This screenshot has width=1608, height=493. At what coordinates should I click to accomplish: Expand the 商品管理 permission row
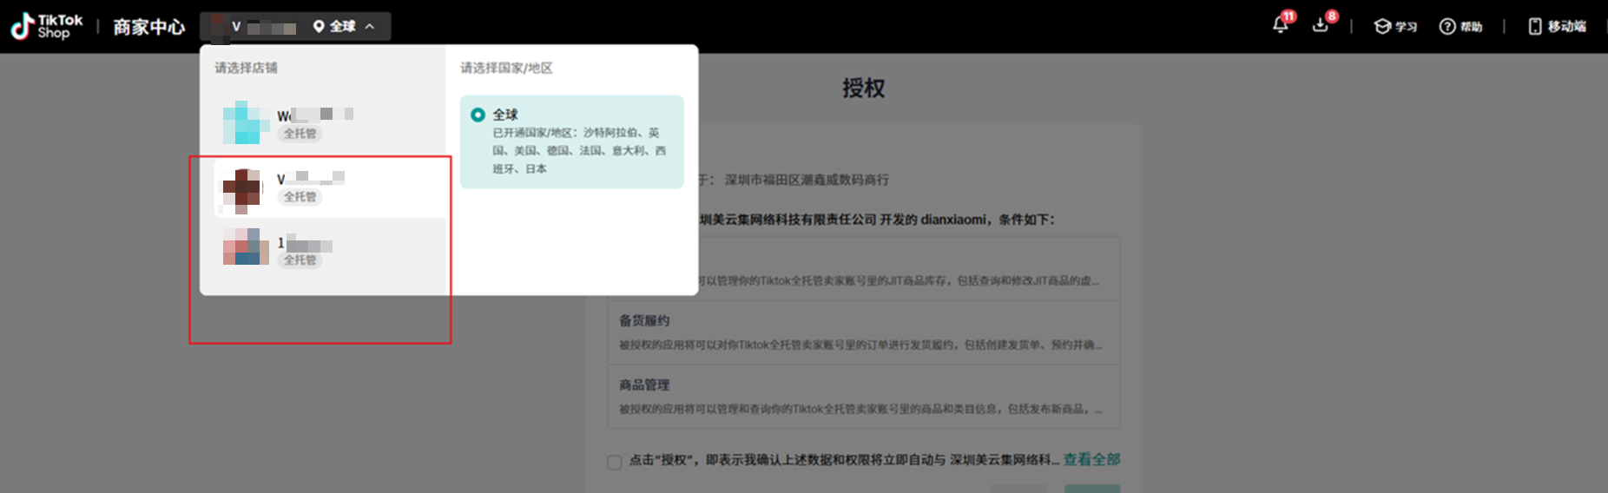click(x=862, y=397)
